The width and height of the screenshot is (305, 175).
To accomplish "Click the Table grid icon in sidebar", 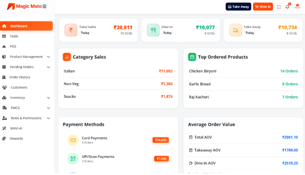I will click(4, 36).
